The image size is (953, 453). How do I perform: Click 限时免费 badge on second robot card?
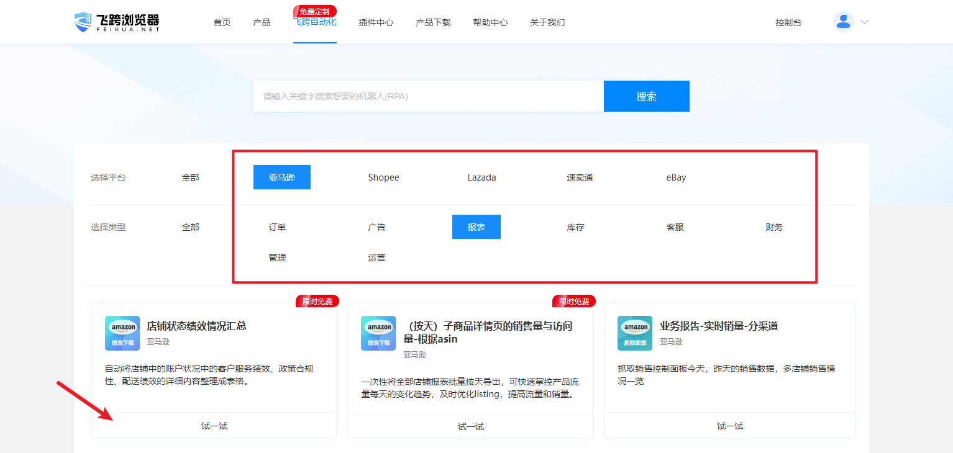pos(574,302)
